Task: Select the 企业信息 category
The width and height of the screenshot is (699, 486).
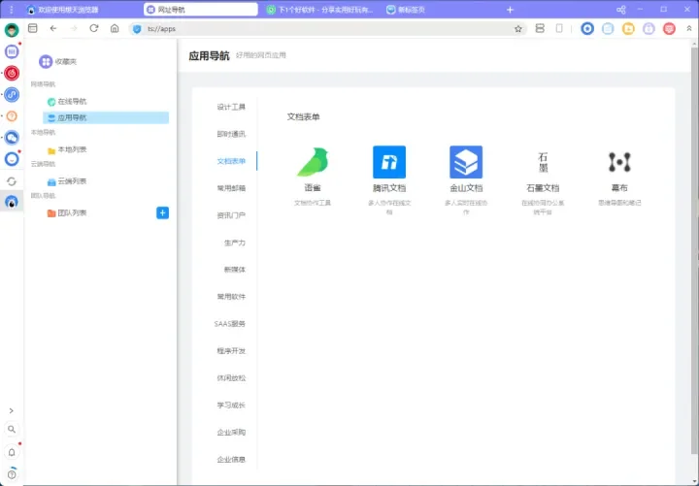Action: pos(231,459)
